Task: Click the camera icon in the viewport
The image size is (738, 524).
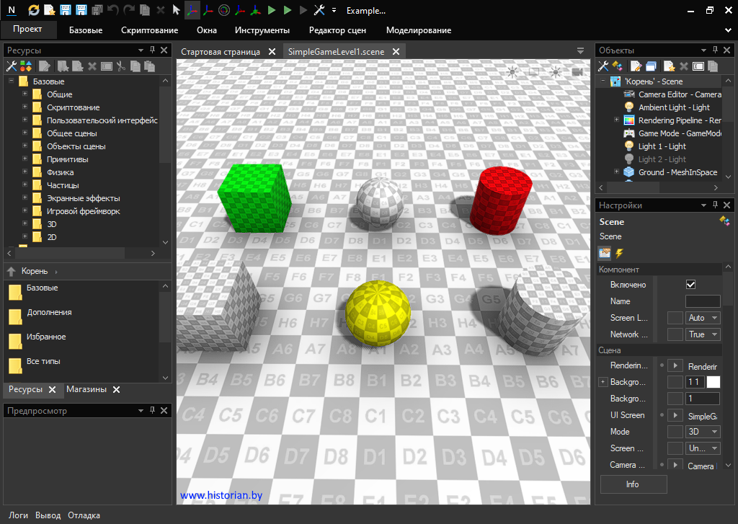Action: [x=577, y=71]
